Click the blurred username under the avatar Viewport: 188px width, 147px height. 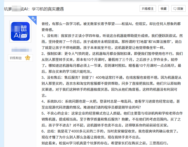(21, 50)
